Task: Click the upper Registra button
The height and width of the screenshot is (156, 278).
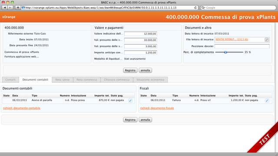Action: tap(130, 70)
